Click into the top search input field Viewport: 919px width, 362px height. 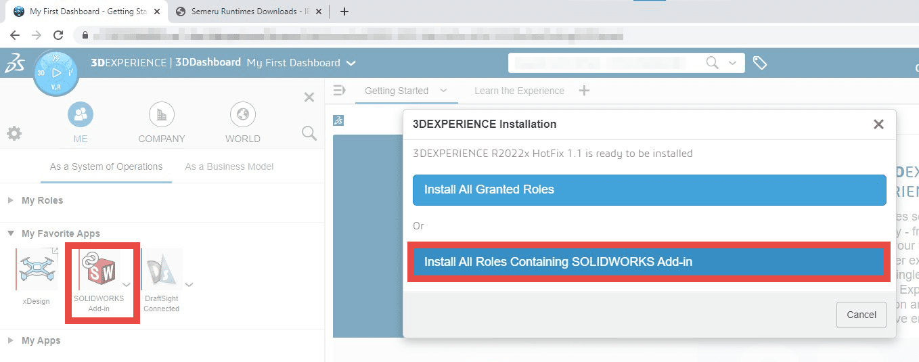coord(606,63)
